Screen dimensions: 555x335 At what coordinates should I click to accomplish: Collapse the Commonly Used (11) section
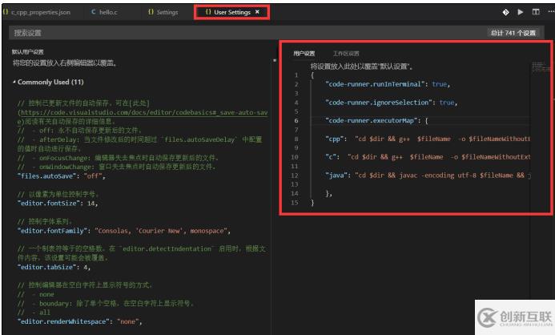[x=14, y=82]
